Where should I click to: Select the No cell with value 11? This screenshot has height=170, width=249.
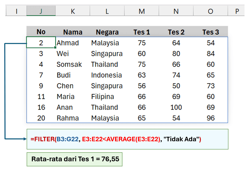41,96
